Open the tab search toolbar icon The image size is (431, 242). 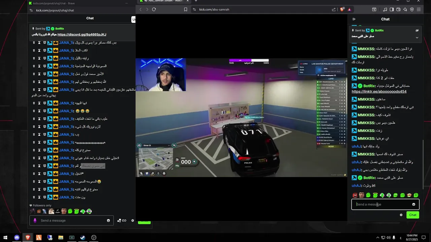tap(374, 9)
